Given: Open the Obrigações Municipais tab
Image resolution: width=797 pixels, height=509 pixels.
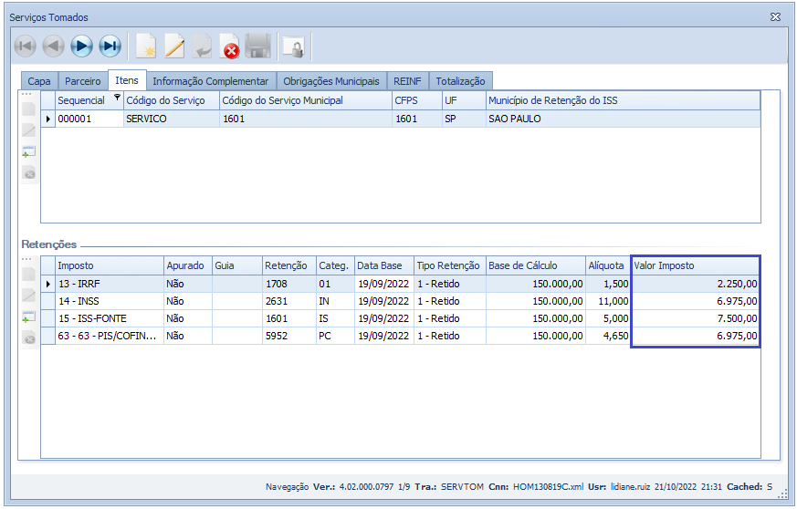Looking at the screenshot, I should 330,81.
